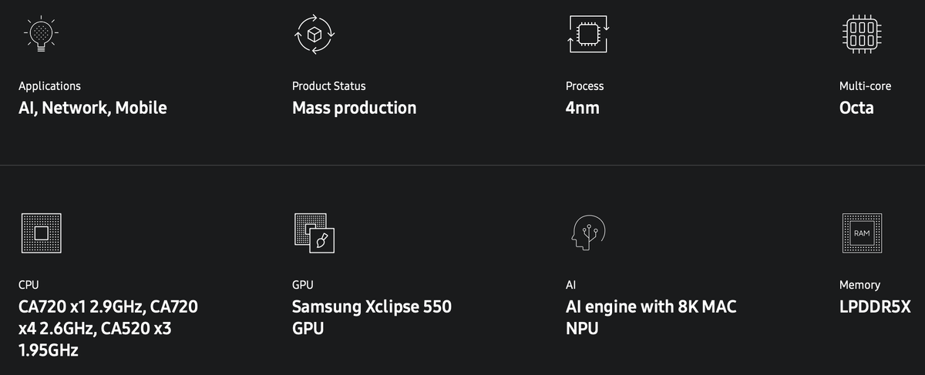Click Samsung Xclipse 550 GPU text
The image size is (925, 375).
(x=372, y=317)
